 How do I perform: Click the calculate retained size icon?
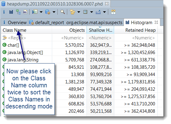[x=85, y=12]
